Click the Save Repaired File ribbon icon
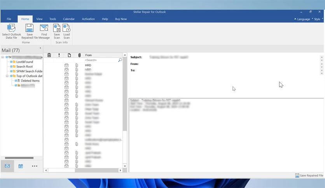The image size is (325, 188). (x=30, y=28)
